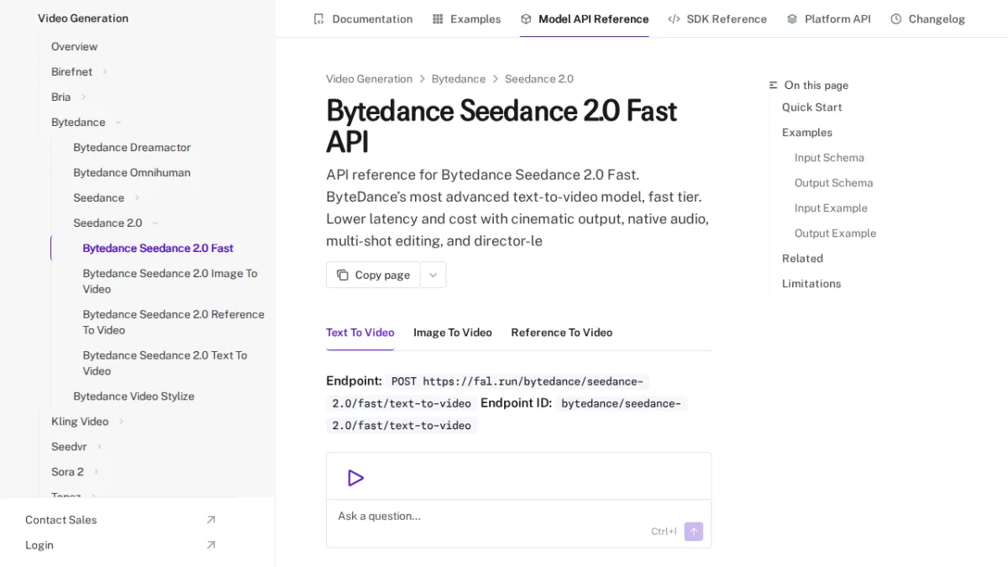Click the Examples grid icon
Image resolution: width=1008 pixels, height=567 pixels.
pos(438,18)
